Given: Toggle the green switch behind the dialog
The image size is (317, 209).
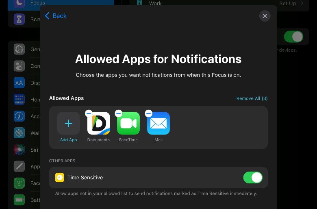Looking at the screenshot, I should point(293,37).
